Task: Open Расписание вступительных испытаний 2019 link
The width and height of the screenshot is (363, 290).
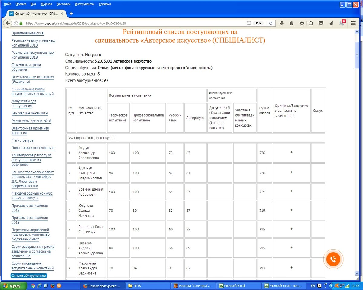Action: [33, 43]
